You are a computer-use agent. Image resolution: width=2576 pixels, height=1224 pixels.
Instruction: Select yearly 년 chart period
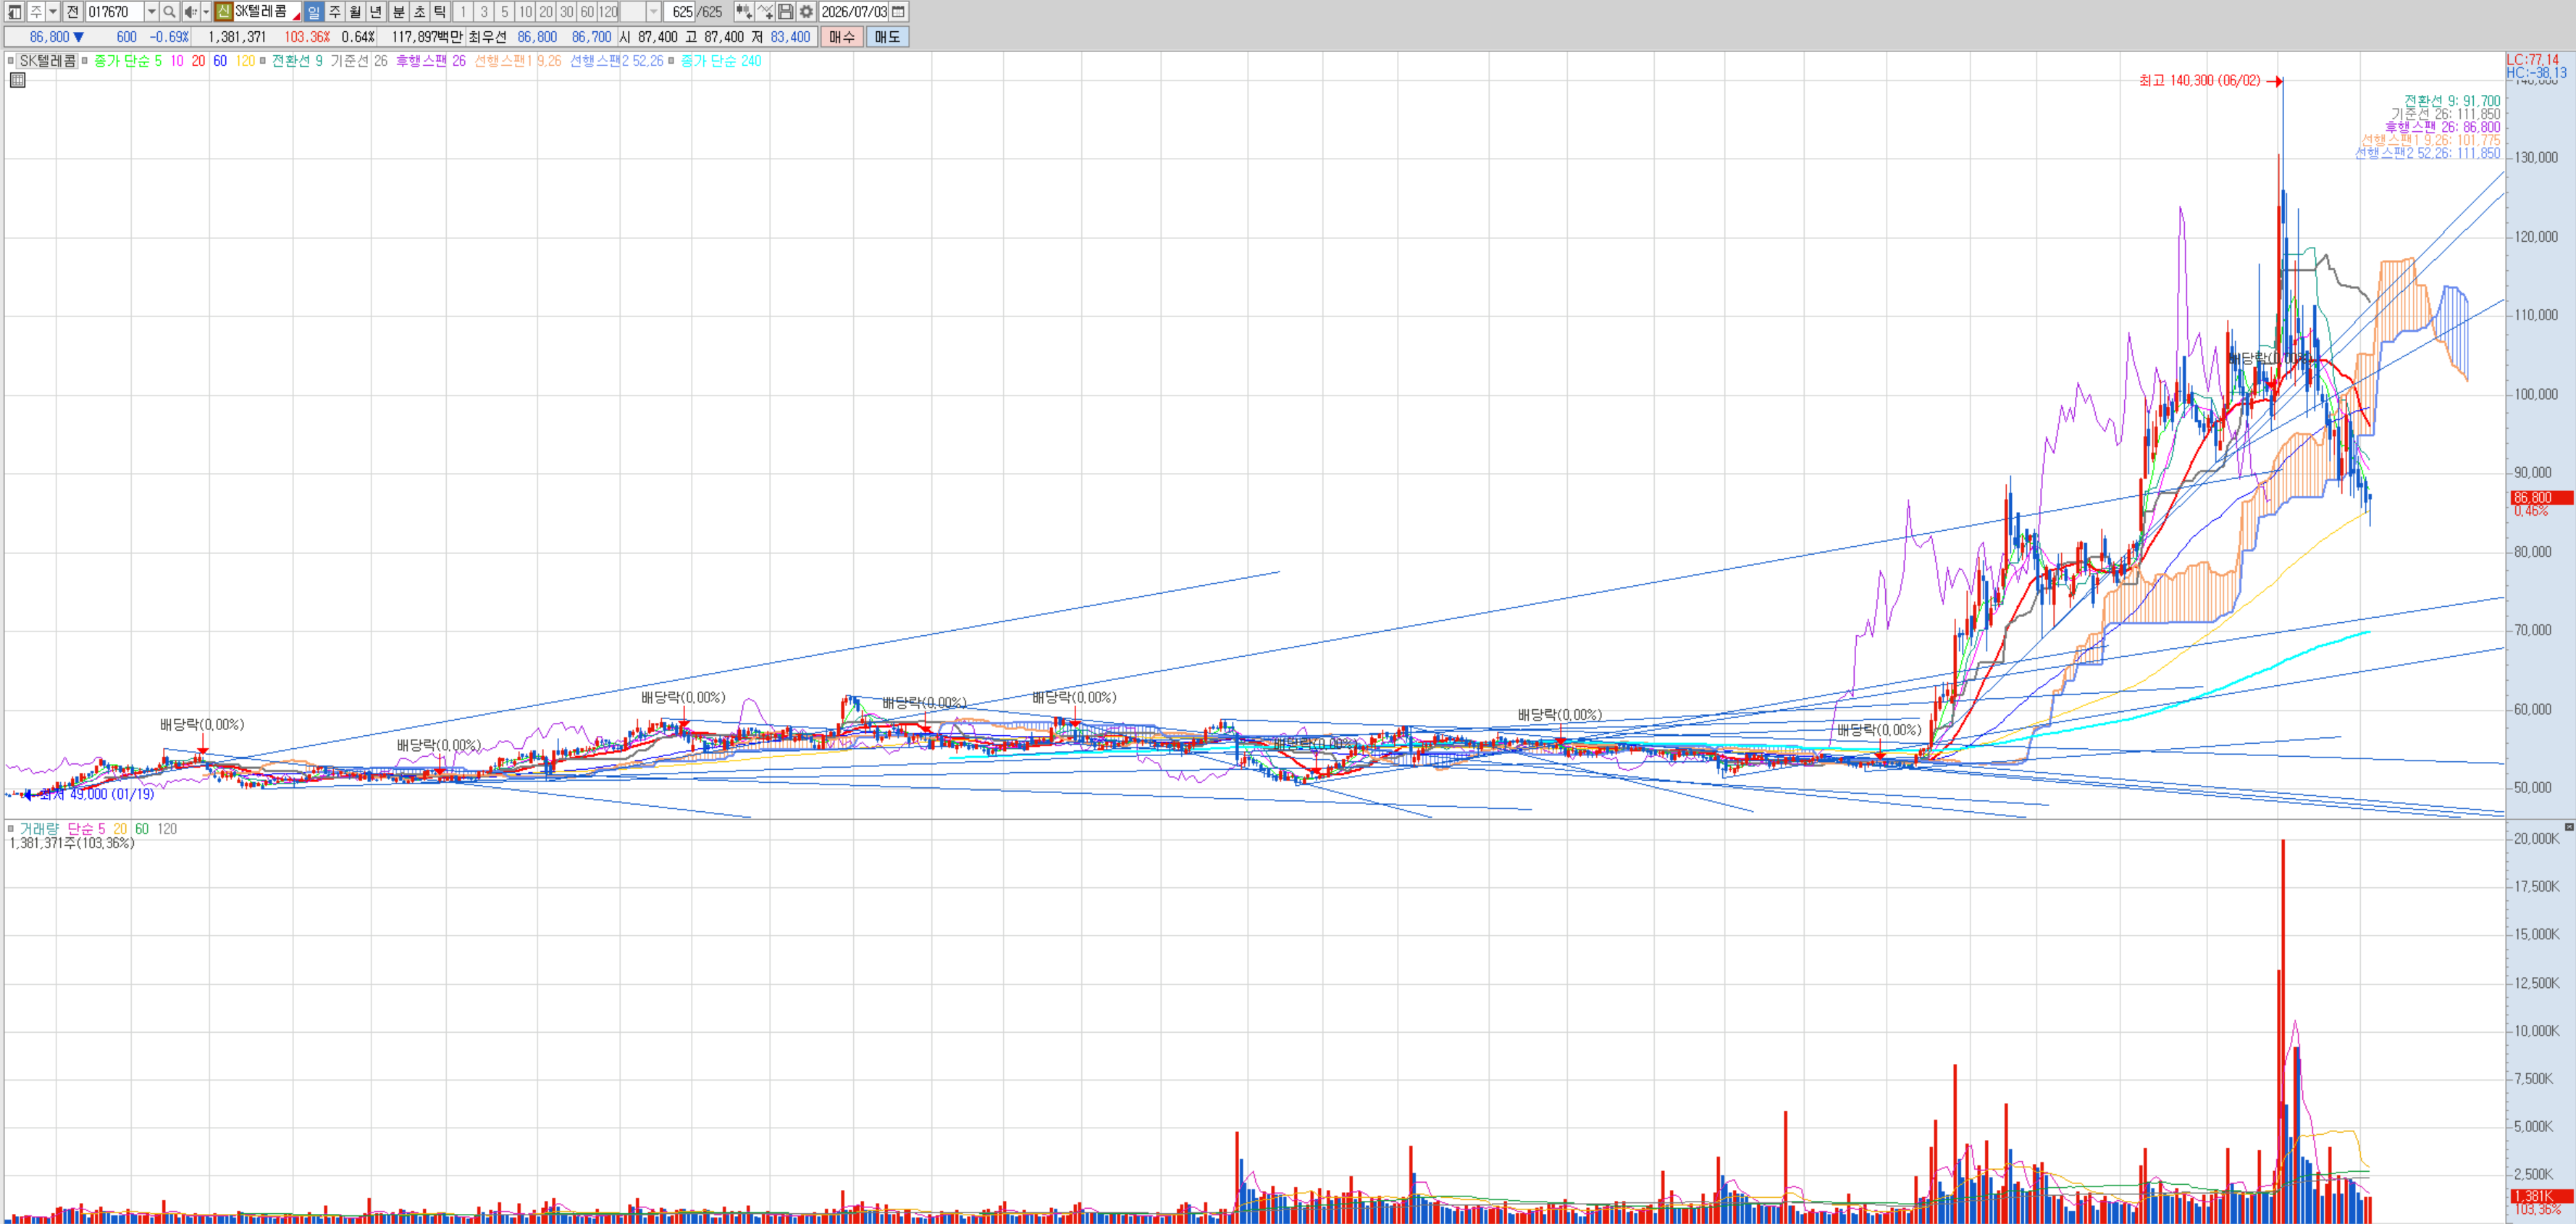(x=376, y=12)
